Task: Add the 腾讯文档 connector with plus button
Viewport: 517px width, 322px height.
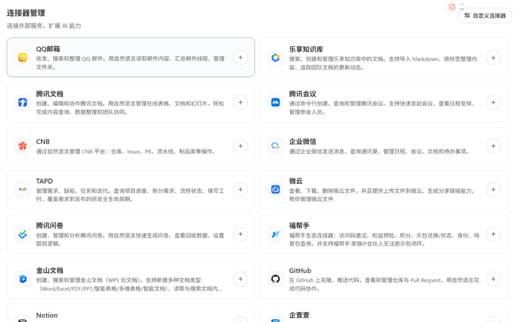Action: [x=240, y=103]
